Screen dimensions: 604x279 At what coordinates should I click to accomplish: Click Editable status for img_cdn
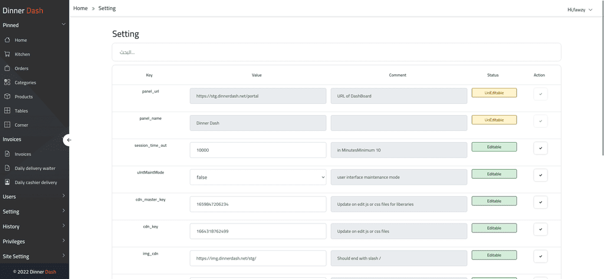tap(494, 255)
